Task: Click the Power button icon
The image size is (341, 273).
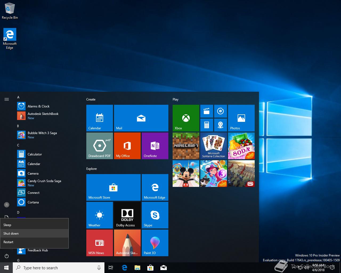Action: 7,256
